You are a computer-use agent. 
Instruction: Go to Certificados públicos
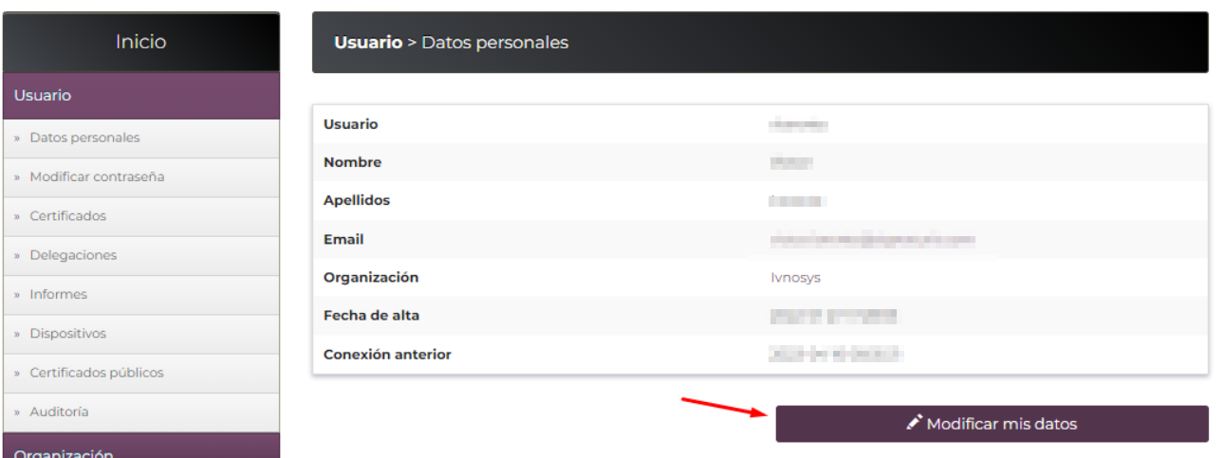pyautogui.click(x=141, y=374)
